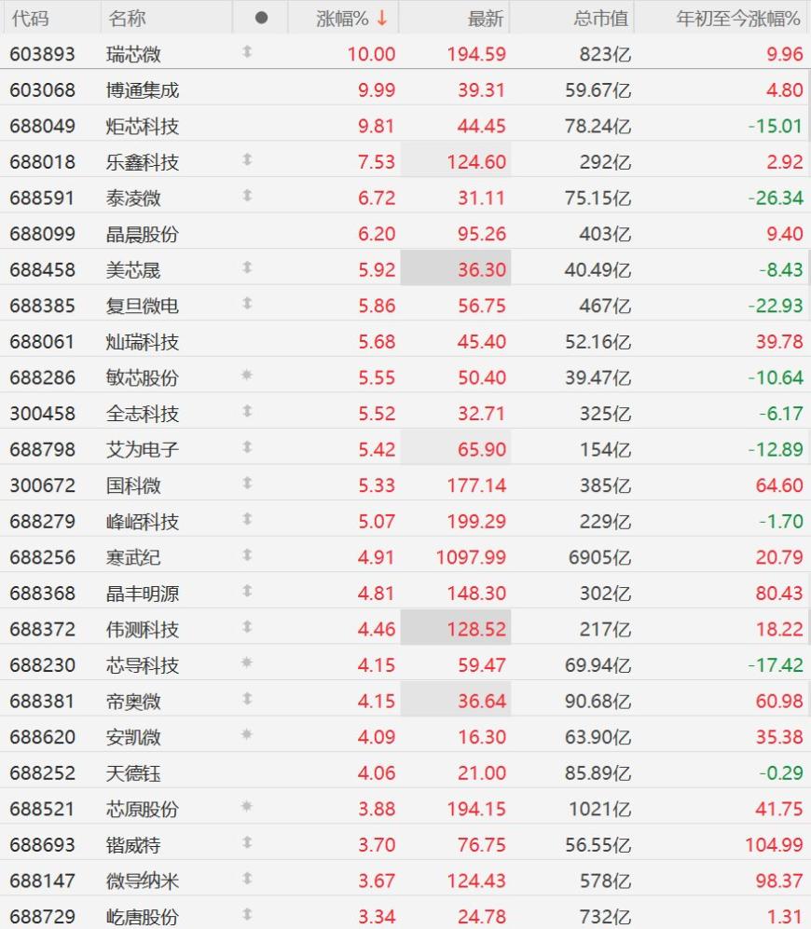Click the starburst icon in 敏芯股份 row

tap(247, 375)
